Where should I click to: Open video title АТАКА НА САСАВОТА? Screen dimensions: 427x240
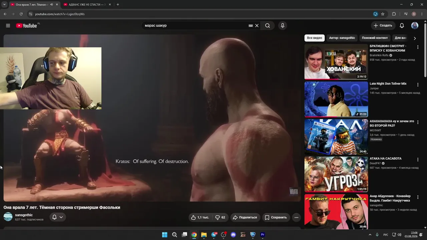[386, 159]
